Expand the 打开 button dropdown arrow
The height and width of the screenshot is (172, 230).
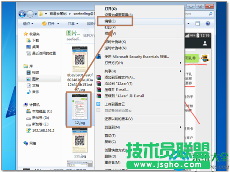58,24
